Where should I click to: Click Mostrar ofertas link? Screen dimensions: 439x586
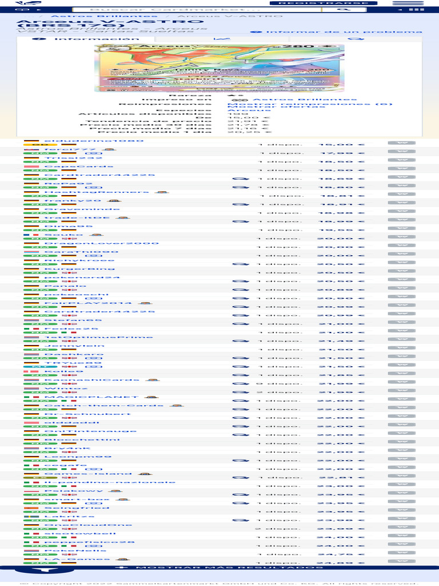[x=276, y=107]
